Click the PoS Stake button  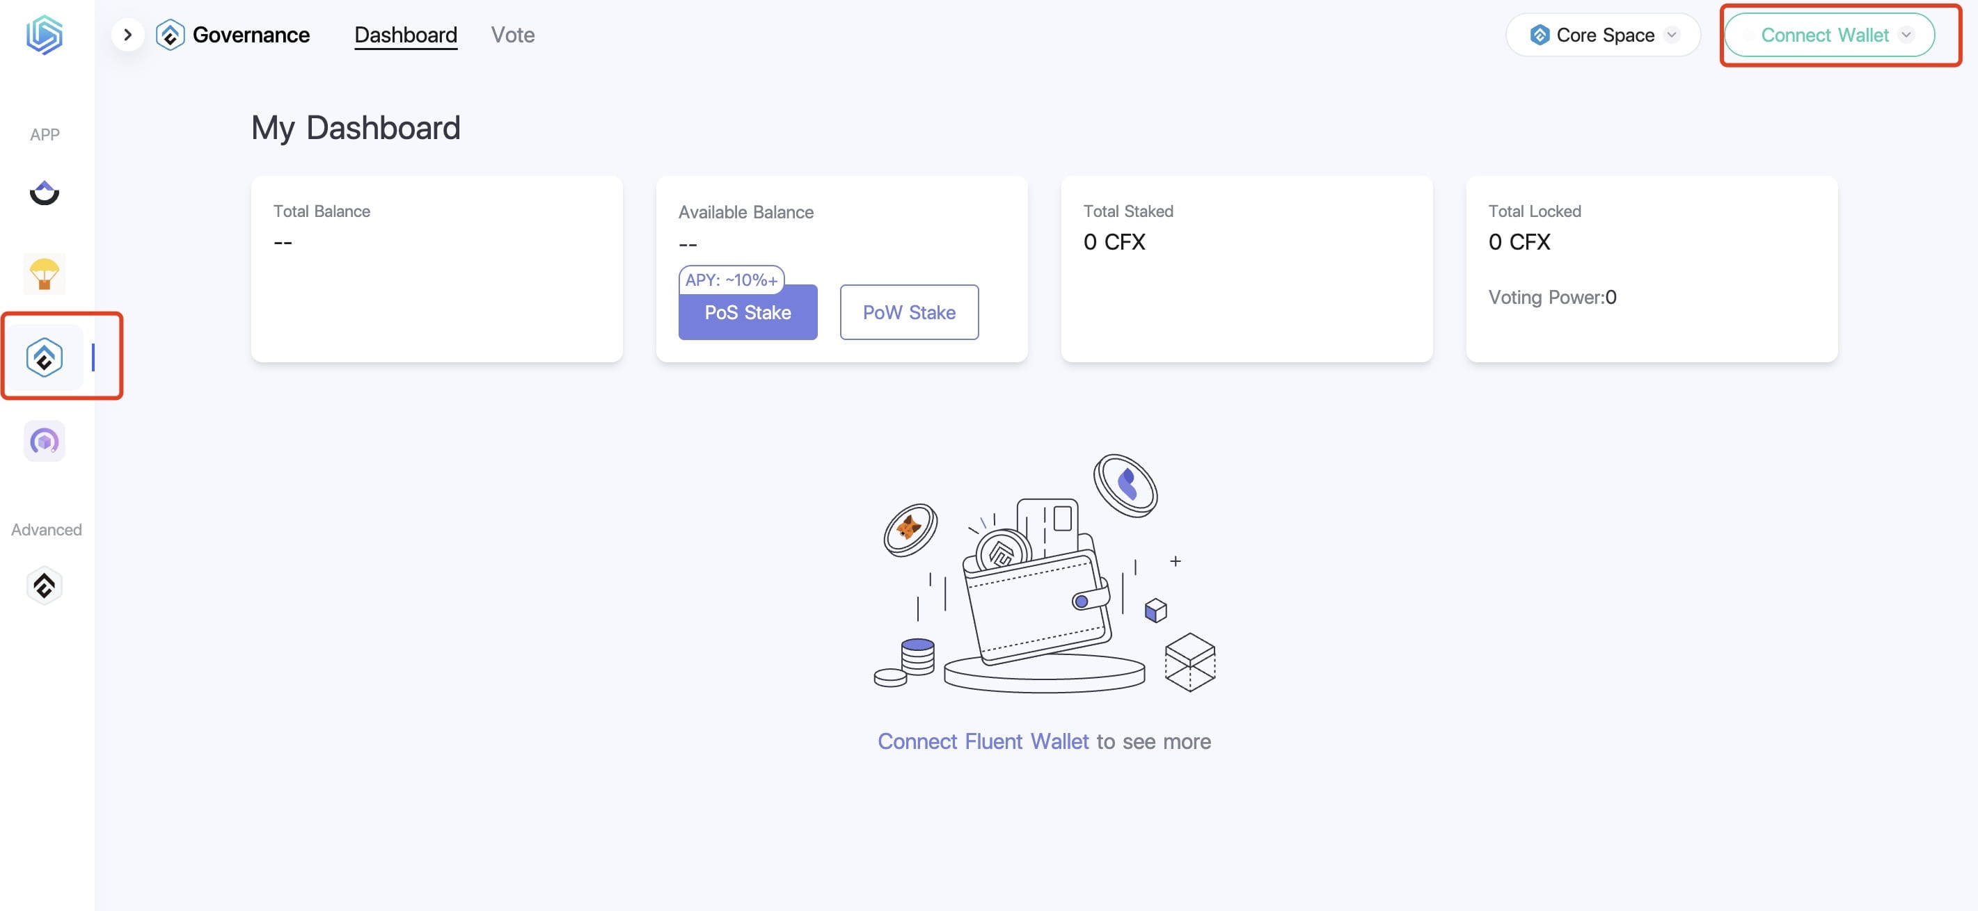coord(748,312)
